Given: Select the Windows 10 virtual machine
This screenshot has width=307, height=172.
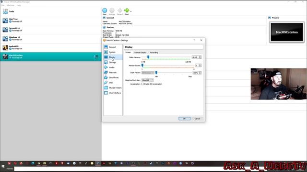Looking at the screenshot, I should 51,38.
